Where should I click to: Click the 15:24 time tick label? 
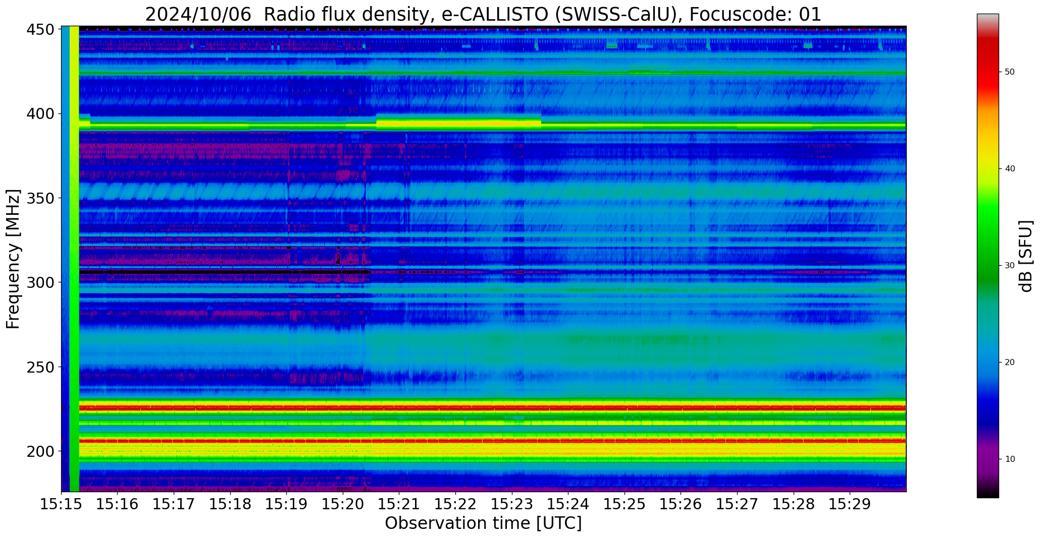(x=568, y=504)
